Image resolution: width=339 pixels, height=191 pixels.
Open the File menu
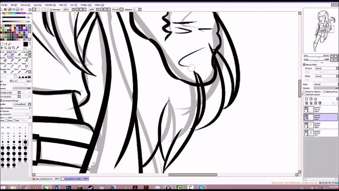point(4,5)
